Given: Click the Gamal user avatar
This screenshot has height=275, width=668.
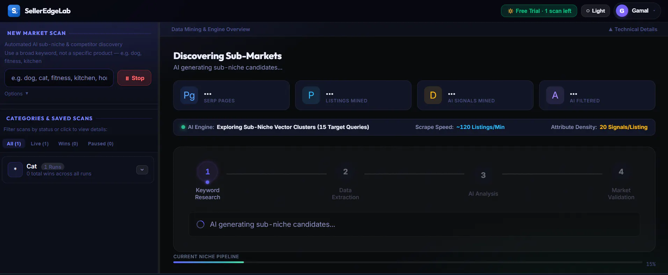Looking at the screenshot, I should (622, 11).
